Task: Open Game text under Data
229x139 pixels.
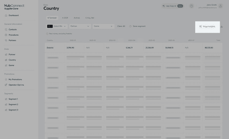Action: pyautogui.click(x=11, y=65)
